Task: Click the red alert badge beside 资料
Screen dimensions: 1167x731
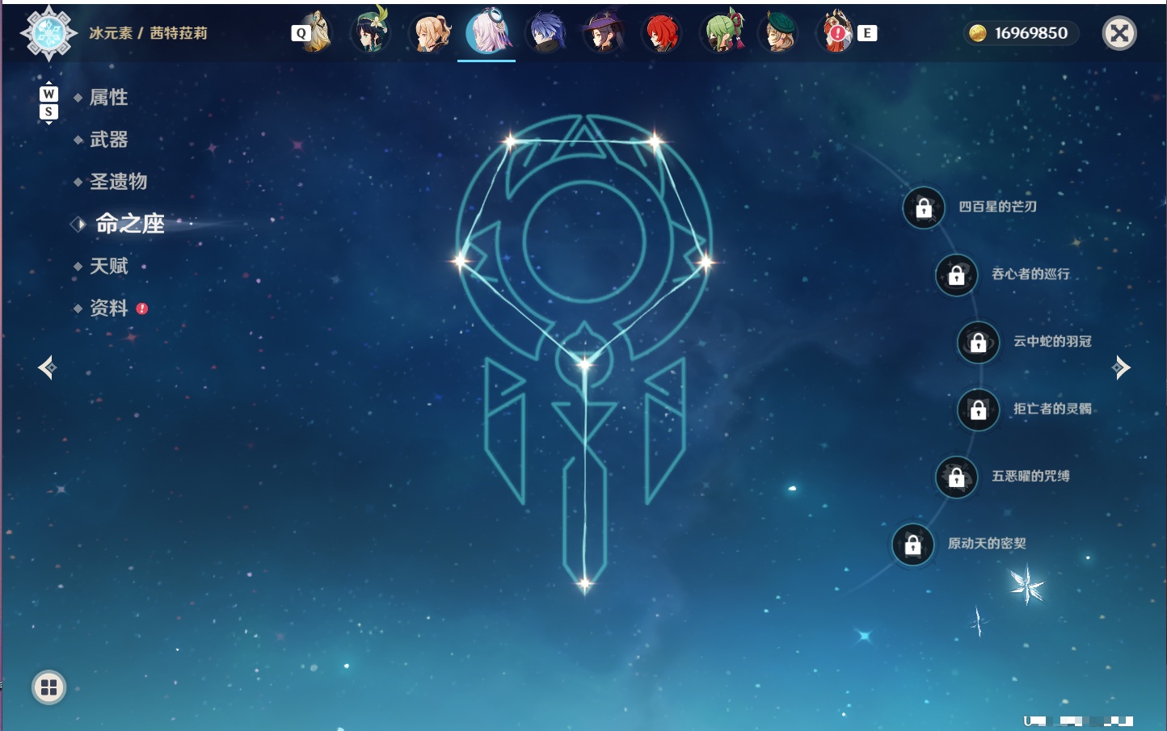Action: click(142, 308)
